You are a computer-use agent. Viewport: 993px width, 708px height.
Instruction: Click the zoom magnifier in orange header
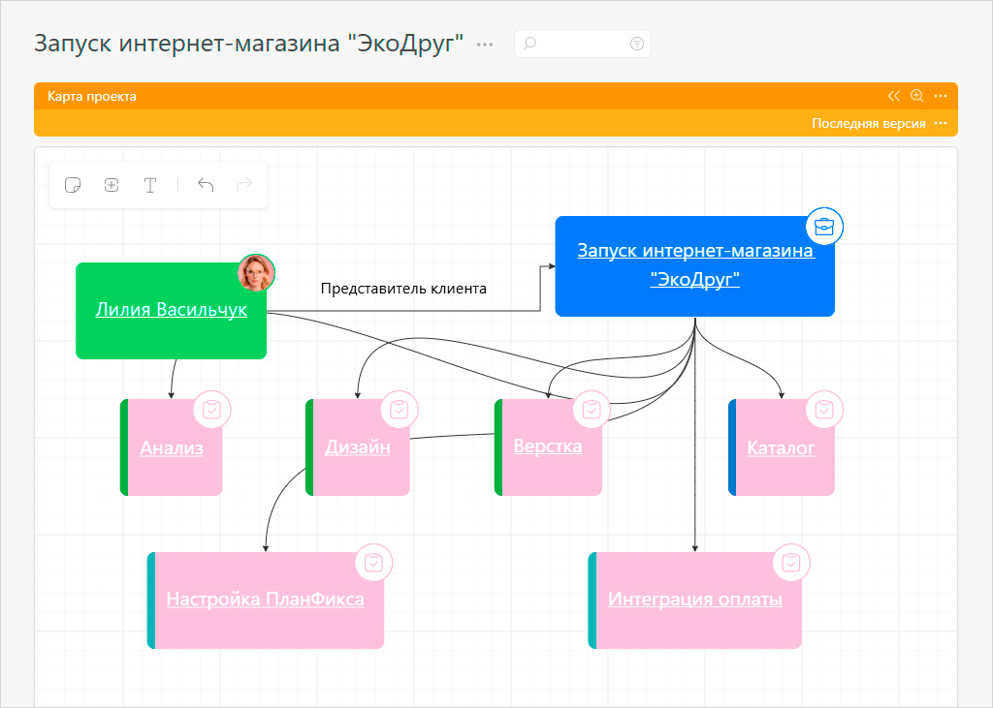[x=917, y=96]
